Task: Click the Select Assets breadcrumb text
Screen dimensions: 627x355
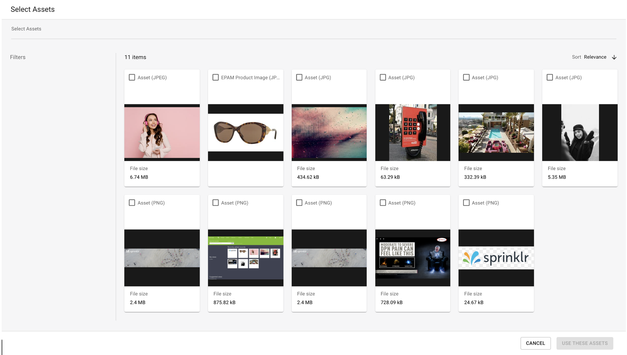Action: click(x=26, y=29)
